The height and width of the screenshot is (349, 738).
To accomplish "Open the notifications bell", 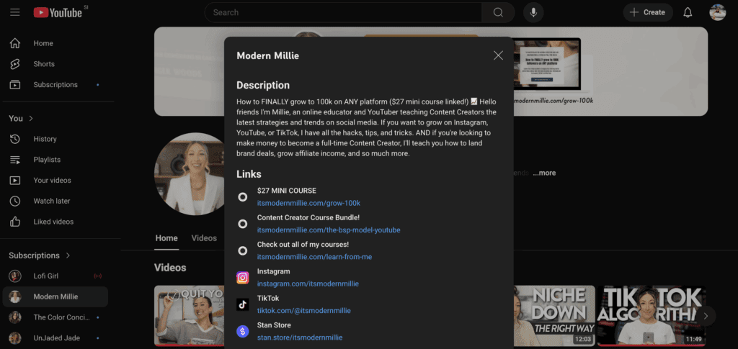I will tap(688, 12).
